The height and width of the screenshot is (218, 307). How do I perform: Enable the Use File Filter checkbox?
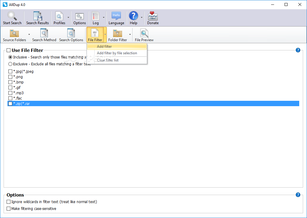click(8, 50)
